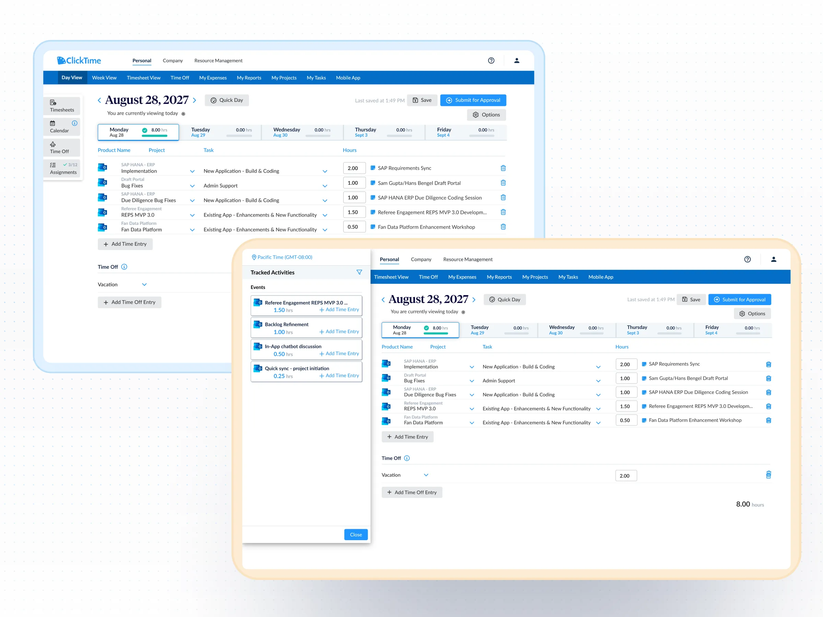The height and width of the screenshot is (617, 823).
Task: Close the Tracked Activities panel
Action: pyautogui.click(x=356, y=534)
